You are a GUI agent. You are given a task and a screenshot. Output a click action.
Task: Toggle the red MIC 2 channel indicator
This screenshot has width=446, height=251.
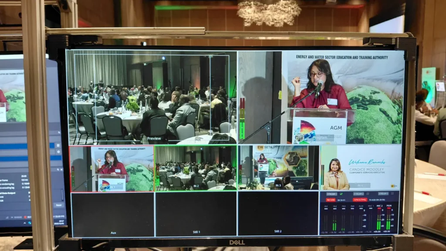379,208
